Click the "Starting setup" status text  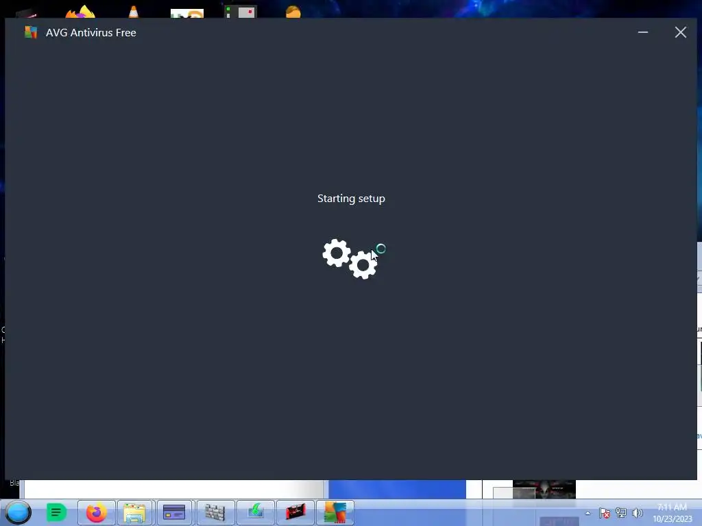pos(351,198)
